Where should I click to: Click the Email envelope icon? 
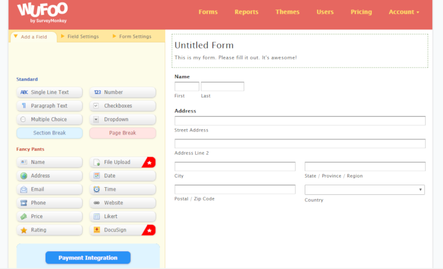point(24,189)
